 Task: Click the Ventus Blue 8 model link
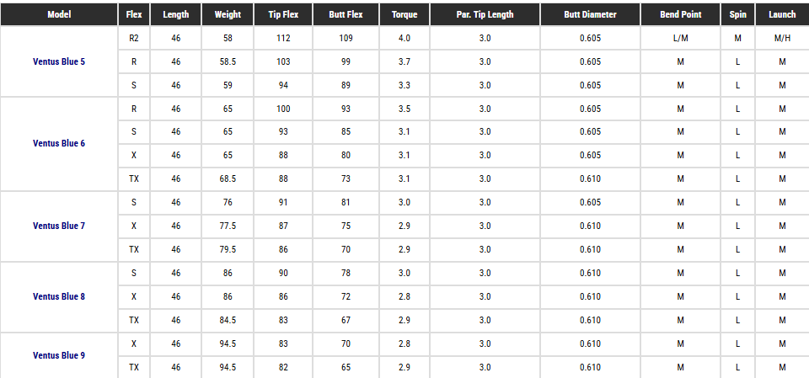tap(59, 296)
